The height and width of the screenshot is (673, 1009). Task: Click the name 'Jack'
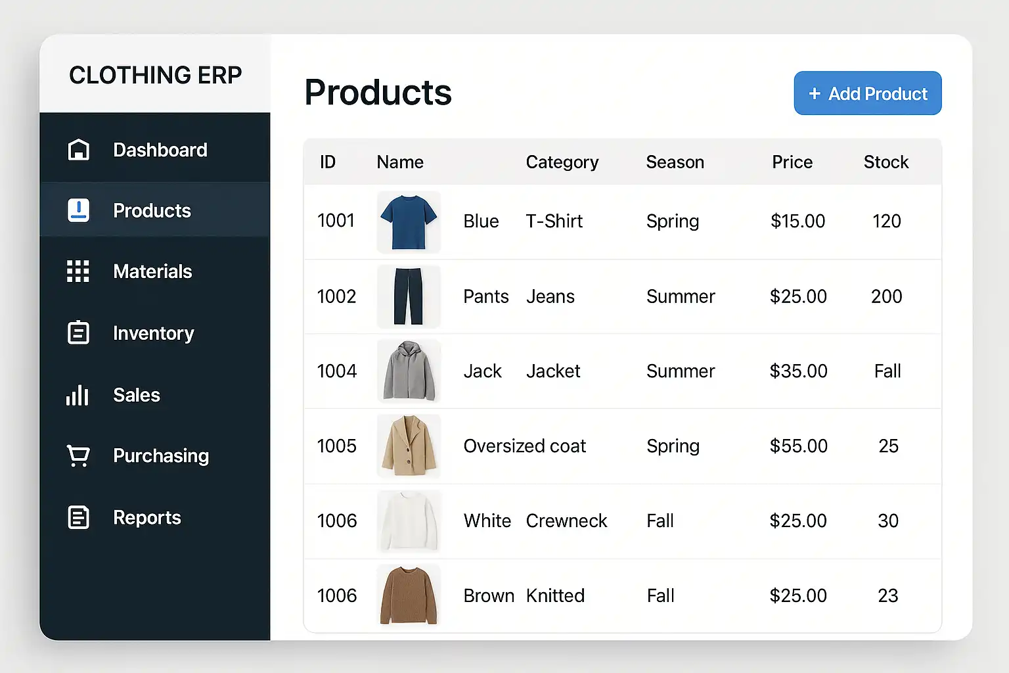[483, 371]
